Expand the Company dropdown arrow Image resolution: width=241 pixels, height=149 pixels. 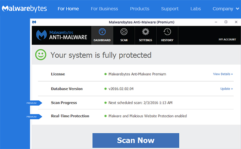[x=237, y=9]
